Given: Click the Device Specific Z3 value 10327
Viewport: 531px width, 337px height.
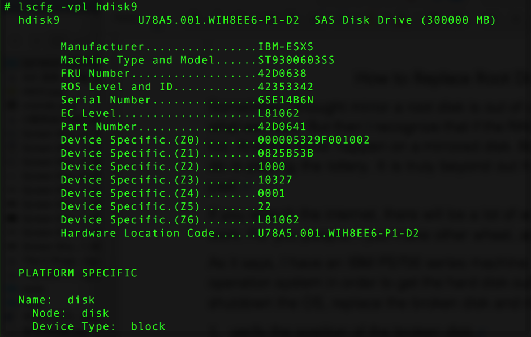Looking at the screenshot, I should point(275,180).
